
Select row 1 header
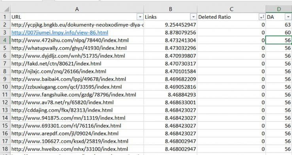pyautogui.click(x=5, y=17)
